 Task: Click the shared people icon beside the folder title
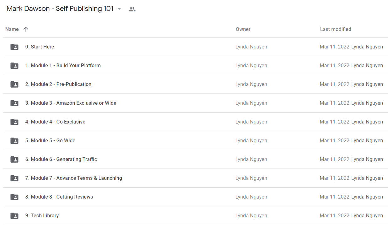click(x=132, y=9)
